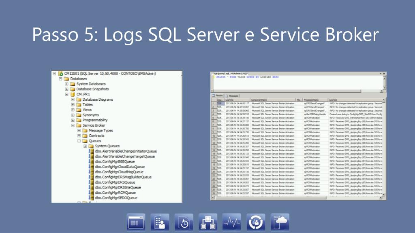Viewport: 415px width, 233px height.
Task: Expand System Databases node
Action: (x=67, y=84)
